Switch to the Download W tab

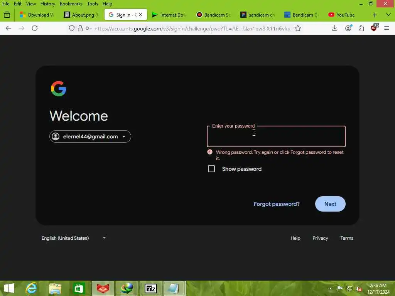coord(37,15)
